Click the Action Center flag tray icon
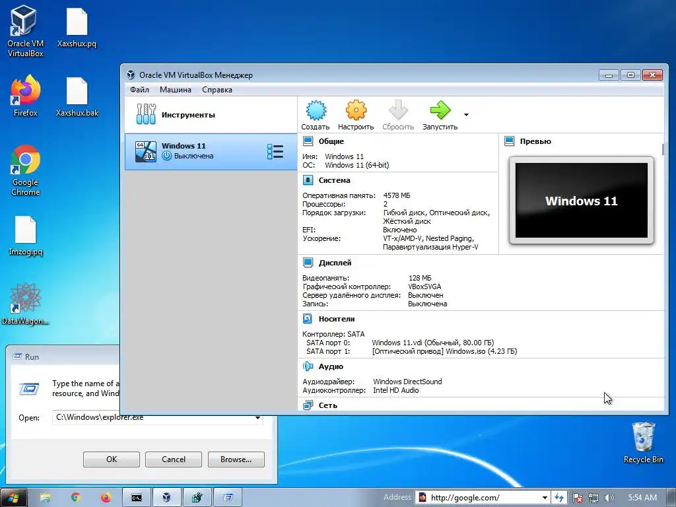 [x=578, y=498]
